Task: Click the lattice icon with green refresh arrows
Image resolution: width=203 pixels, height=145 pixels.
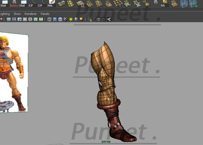Action: tap(193, 4)
